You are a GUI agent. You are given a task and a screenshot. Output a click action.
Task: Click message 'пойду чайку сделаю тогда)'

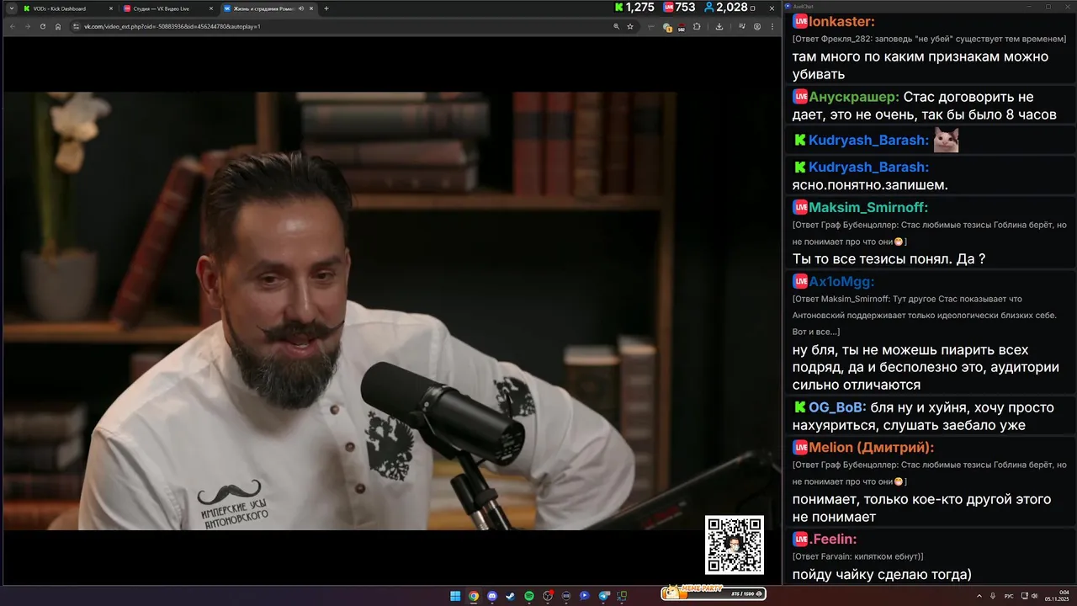(882, 575)
